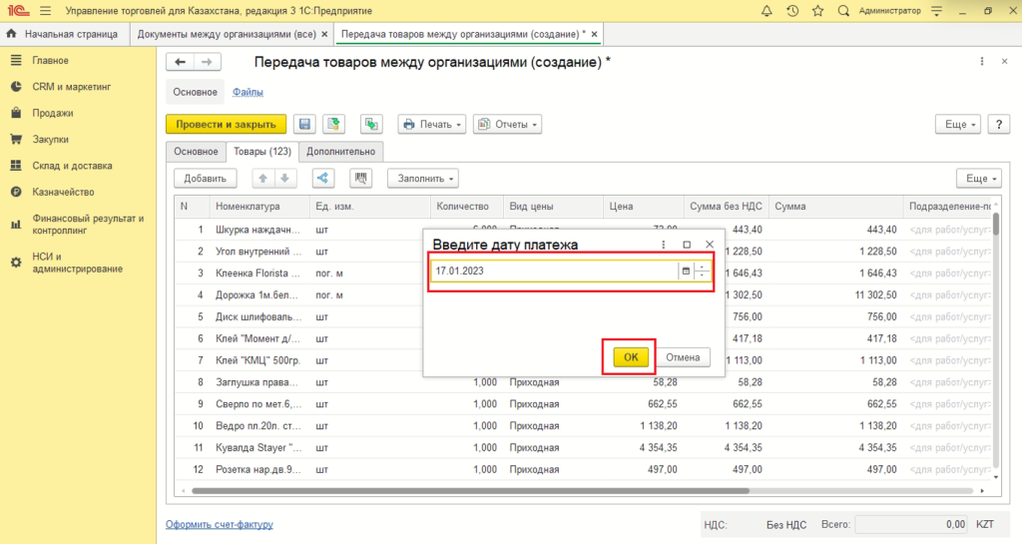Image resolution: width=1022 pixels, height=544 pixels.
Task: Close the Документы между организациями (все) tab
Action: point(324,34)
